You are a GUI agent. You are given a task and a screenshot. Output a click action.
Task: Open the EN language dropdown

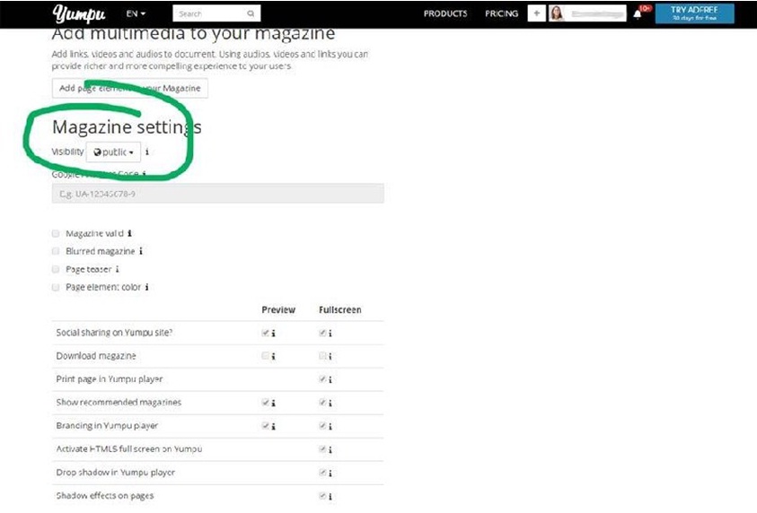click(x=136, y=13)
